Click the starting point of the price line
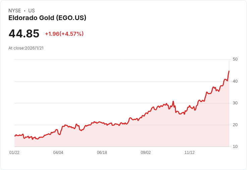This screenshot has height=170, width=247. pyautogui.click(x=15, y=136)
